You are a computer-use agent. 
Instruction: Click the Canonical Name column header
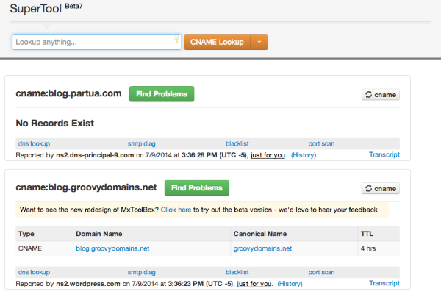coord(260,234)
